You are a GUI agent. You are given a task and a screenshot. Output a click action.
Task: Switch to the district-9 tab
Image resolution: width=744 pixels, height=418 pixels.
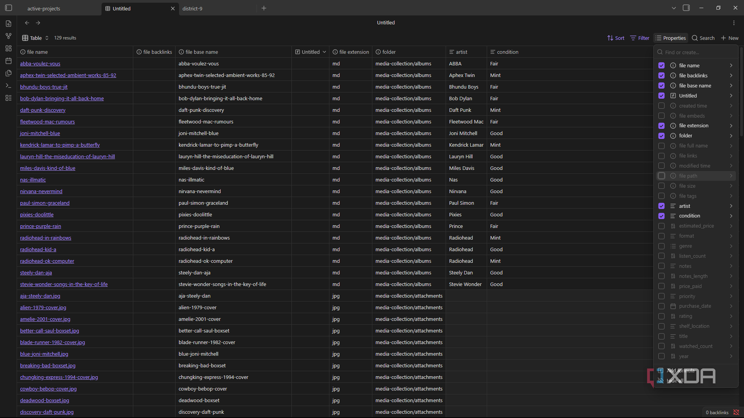click(193, 9)
